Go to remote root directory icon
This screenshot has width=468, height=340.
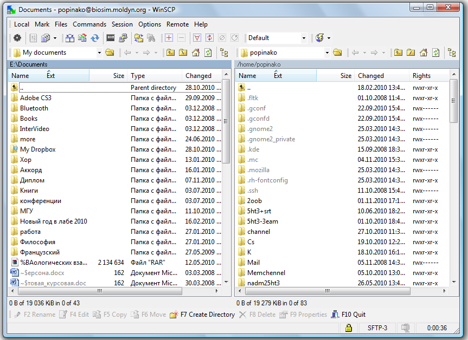coord(411,53)
